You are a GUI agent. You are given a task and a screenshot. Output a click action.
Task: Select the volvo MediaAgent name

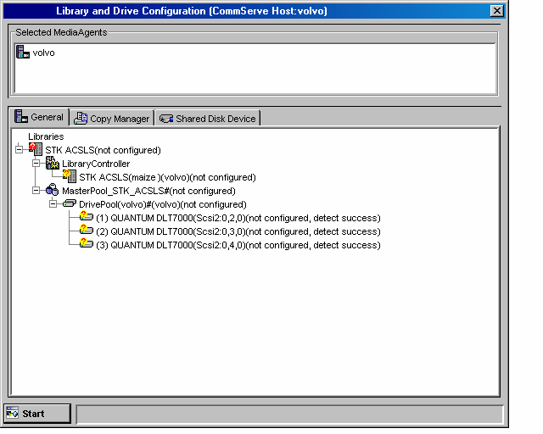click(x=43, y=53)
